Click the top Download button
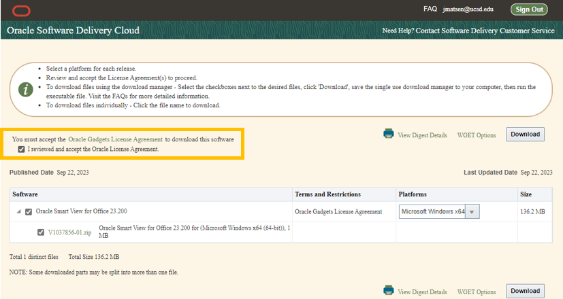 [x=525, y=135]
